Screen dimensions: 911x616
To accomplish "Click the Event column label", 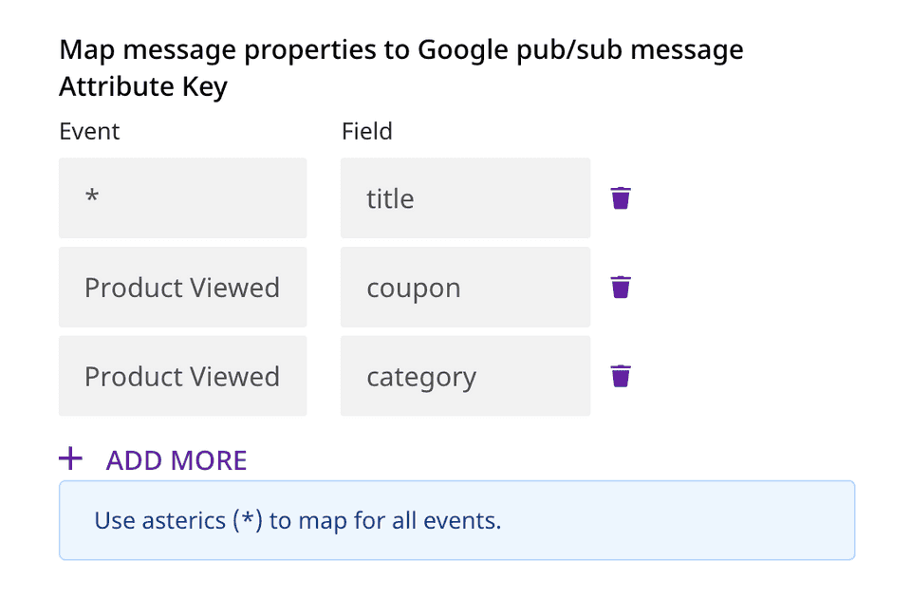I will [x=89, y=131].
